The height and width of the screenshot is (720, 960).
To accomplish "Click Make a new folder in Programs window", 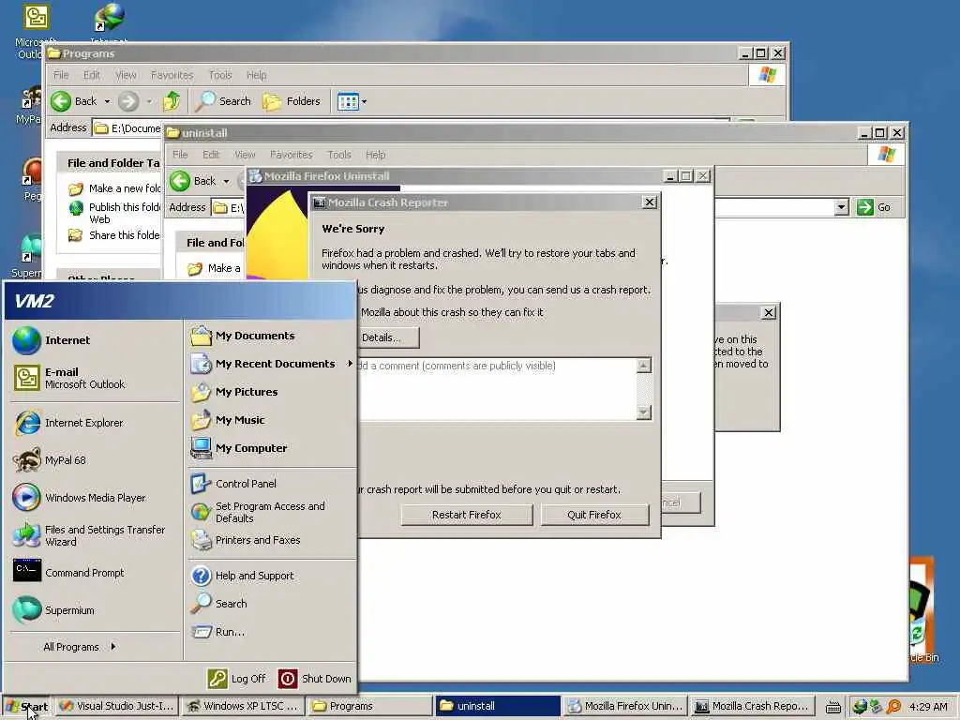I will (x=113, y=188).
